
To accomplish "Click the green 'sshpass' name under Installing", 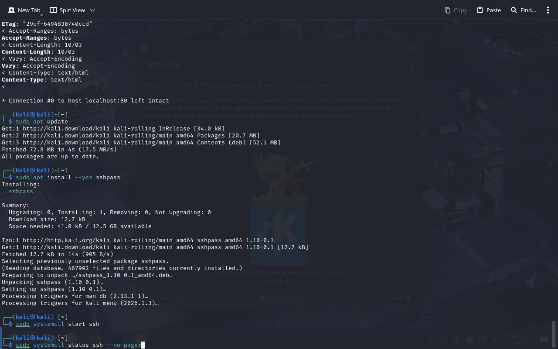I will click(x=20, y=192).
